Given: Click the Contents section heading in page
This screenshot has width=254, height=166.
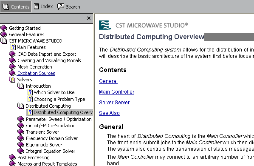Looking at the screenshot, I should [x=113, y=70].
